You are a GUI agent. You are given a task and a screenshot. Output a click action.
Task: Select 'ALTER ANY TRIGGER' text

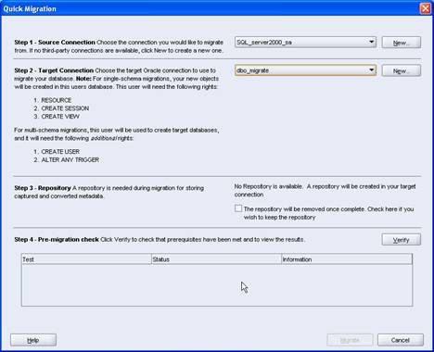click(70, 160)
